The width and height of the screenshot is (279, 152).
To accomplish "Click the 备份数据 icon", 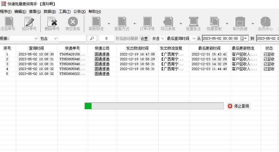I will coord(240,22).
